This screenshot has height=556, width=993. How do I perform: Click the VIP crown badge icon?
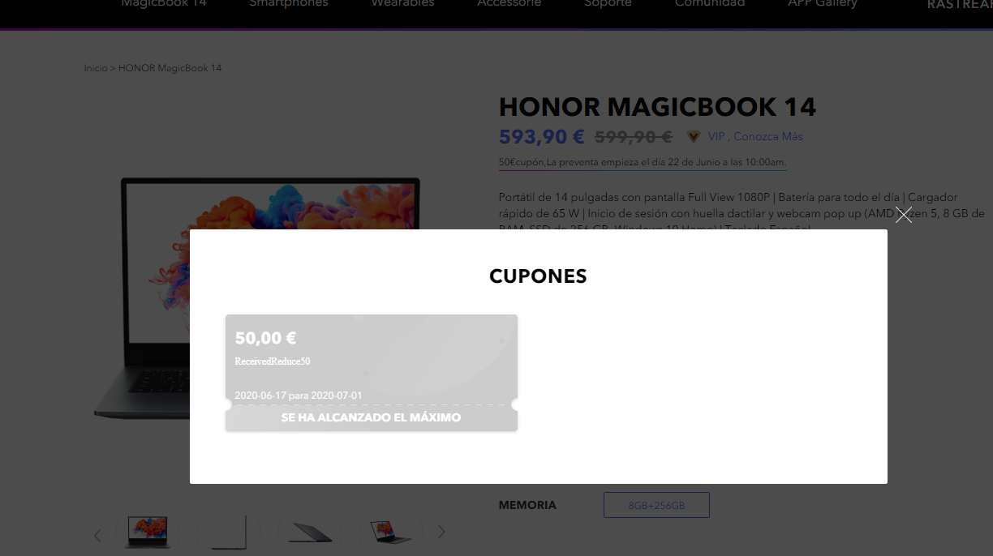click(x=693, y=136)
